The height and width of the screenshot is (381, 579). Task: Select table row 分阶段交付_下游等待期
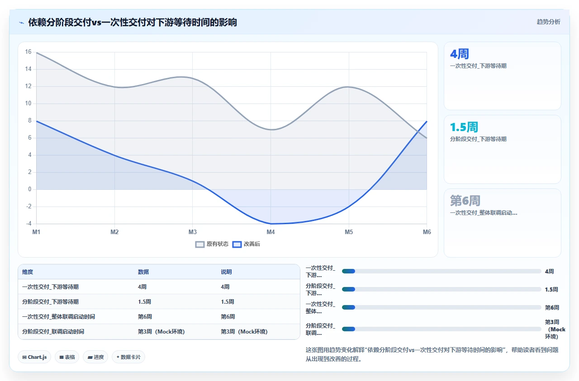pos(159,301)
